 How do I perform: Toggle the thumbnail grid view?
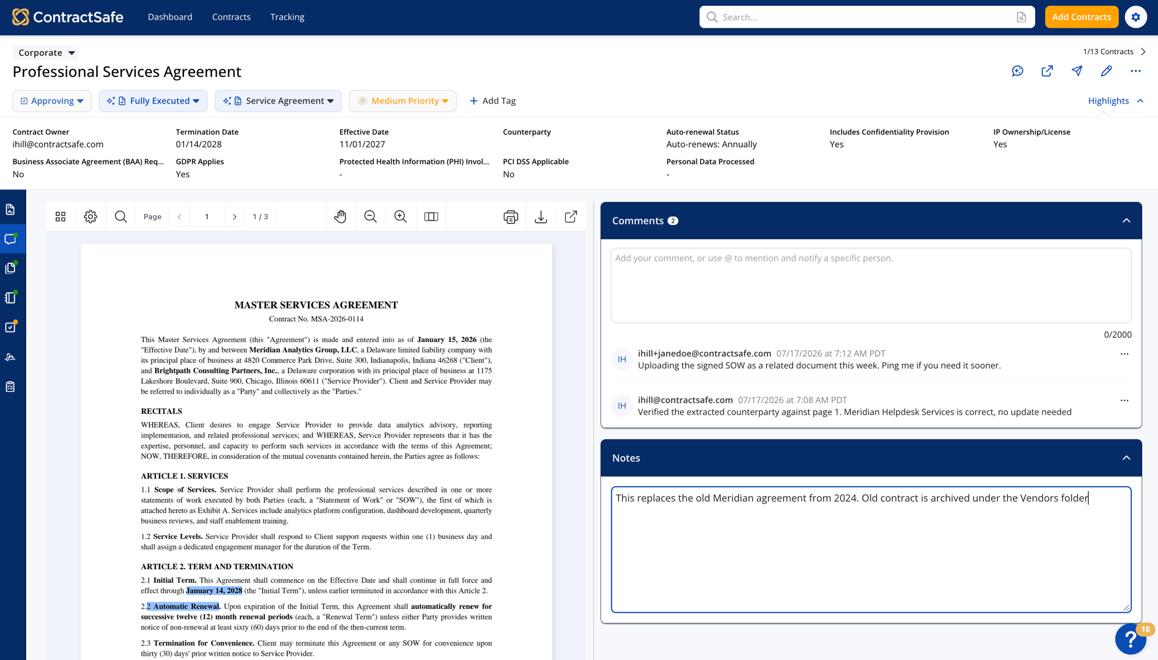61,216
